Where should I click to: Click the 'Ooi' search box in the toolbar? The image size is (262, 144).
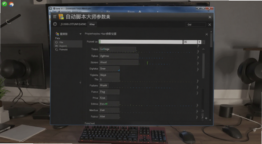[195, 25]
